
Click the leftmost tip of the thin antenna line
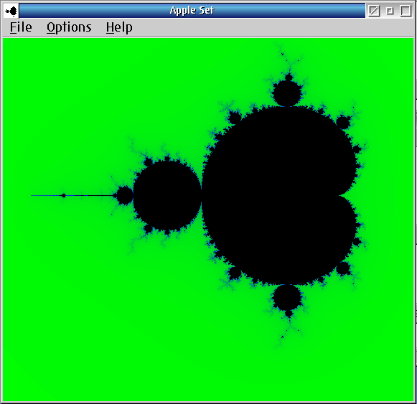[x=32, y=195]
